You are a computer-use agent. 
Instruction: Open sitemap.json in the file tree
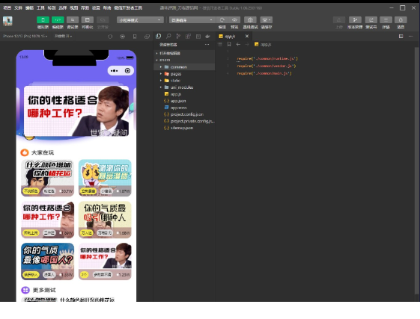point(184,128)
